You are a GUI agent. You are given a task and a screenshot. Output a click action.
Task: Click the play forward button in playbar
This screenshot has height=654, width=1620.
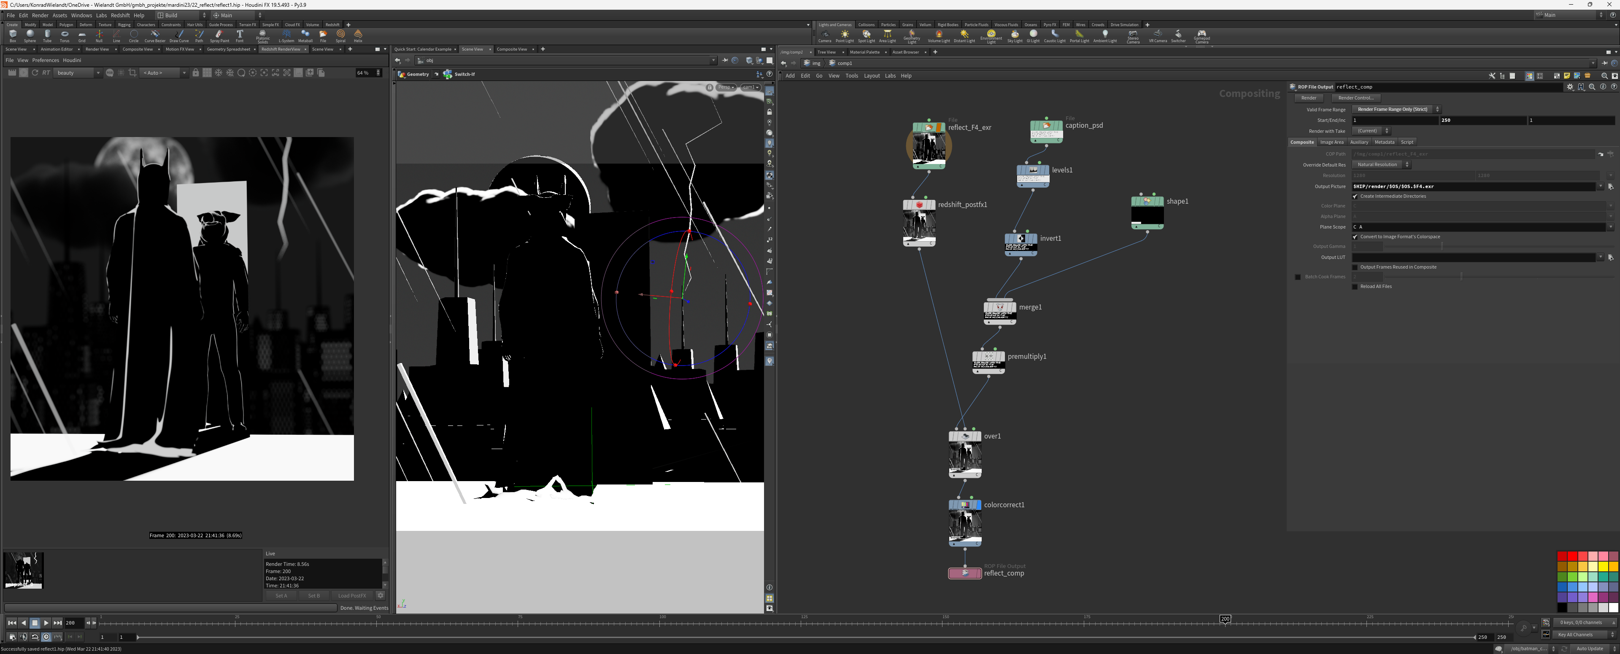(46, 623)
